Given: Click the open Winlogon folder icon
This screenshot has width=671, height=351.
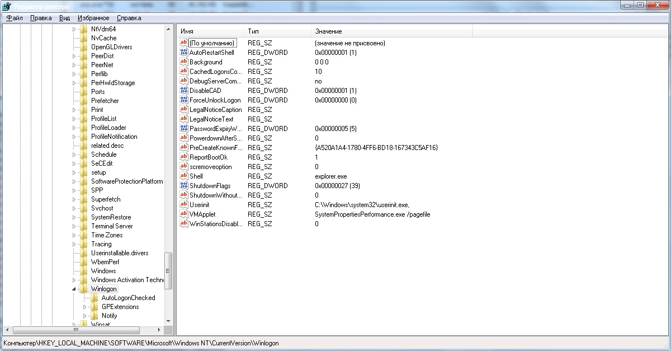Looking at the screenshot, I should 84,289.
